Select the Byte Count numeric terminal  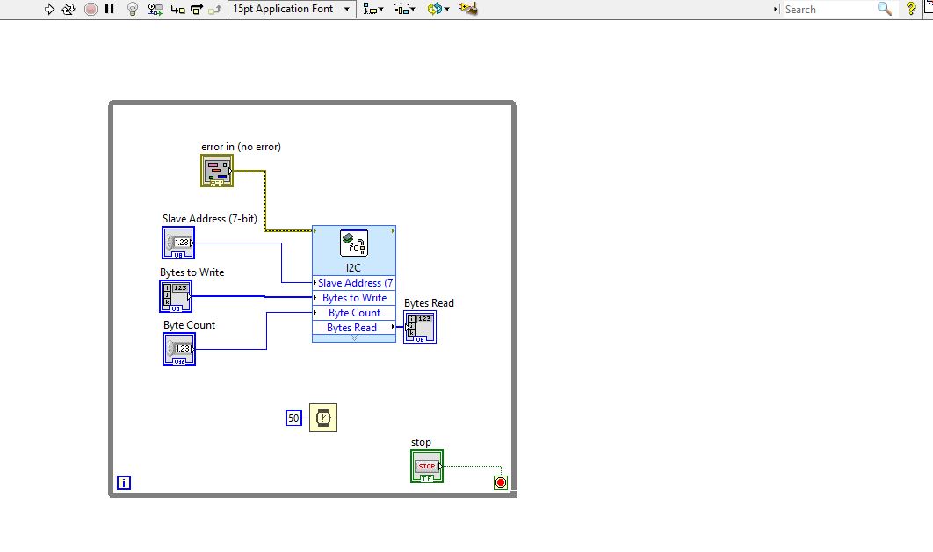179,349
